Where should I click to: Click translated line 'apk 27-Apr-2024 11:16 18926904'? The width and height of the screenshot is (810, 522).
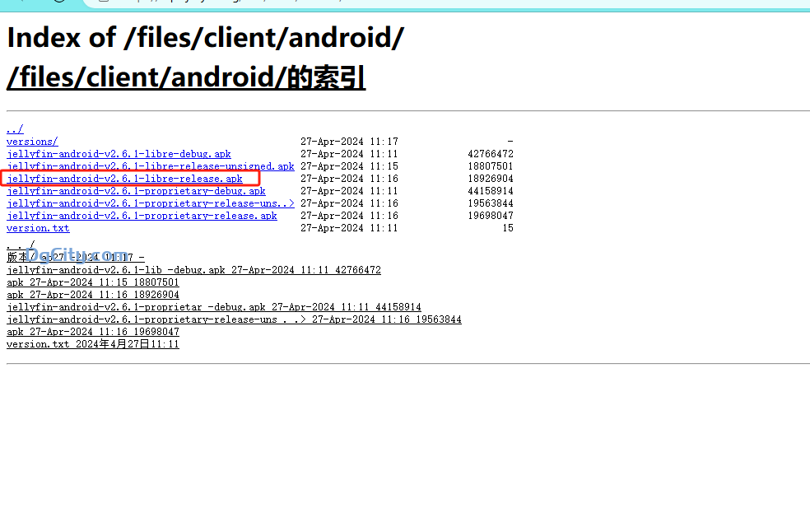click(x=92, y=295)
